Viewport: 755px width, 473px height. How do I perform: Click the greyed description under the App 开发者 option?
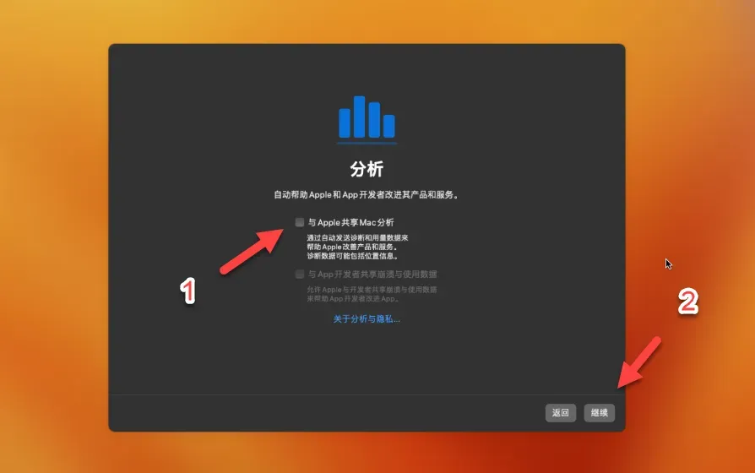point(372,294)
